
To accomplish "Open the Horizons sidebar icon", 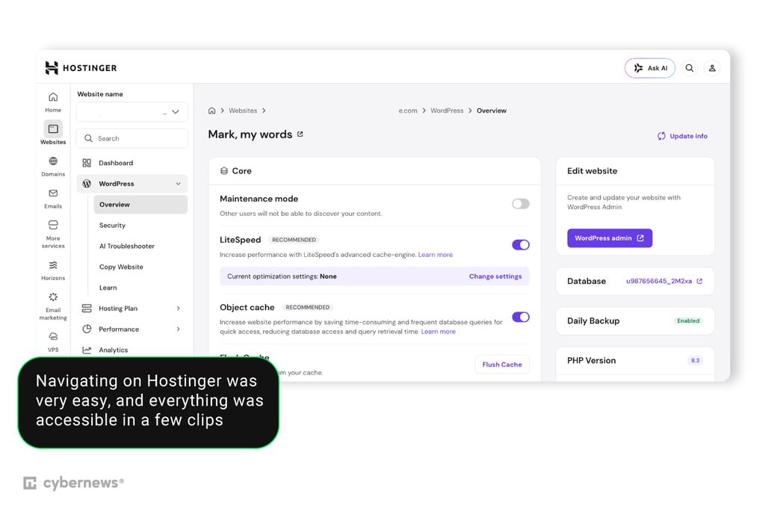I will click(x=53, y=265).
